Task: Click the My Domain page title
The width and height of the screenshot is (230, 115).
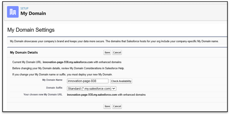Action: click(33, 13)
